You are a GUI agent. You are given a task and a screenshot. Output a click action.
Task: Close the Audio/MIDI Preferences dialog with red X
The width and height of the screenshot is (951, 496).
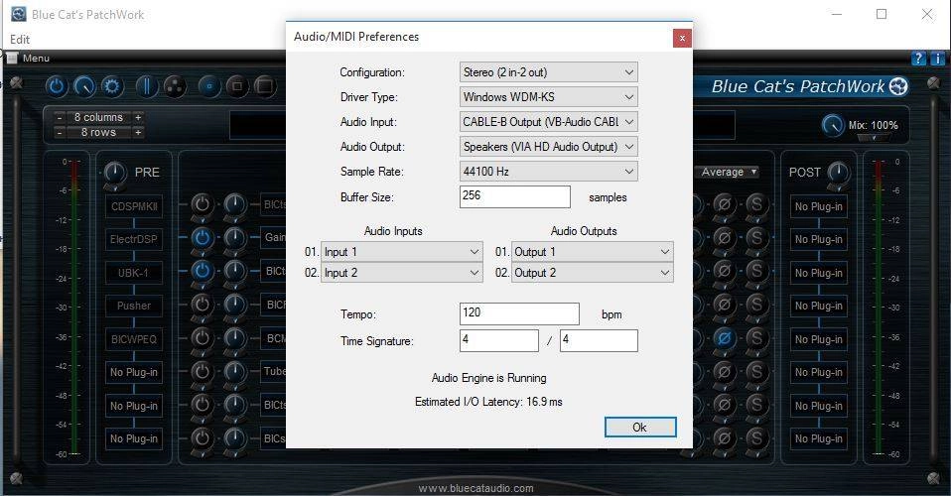tap(682, 38)
